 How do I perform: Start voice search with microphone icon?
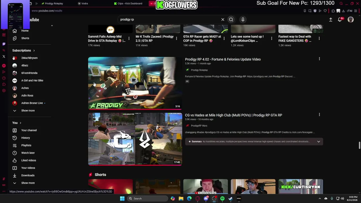243,19
